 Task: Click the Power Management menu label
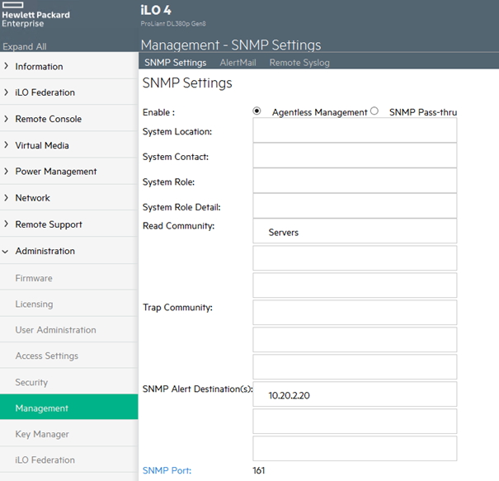point(56,172)
